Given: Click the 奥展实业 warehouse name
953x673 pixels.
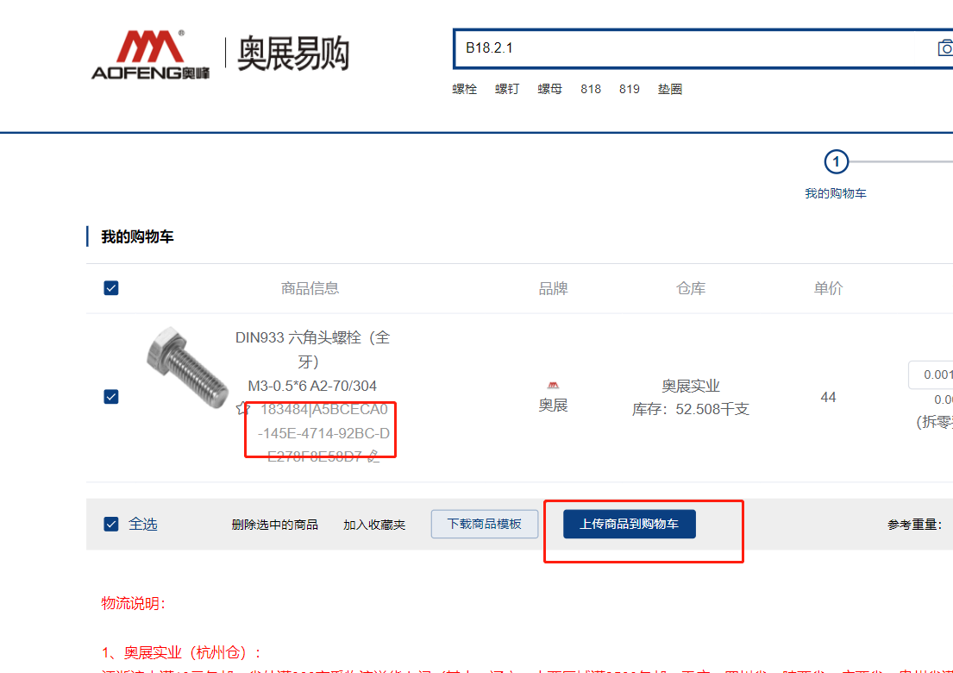Looking at the screenshot, I should (x=691, y=386).
